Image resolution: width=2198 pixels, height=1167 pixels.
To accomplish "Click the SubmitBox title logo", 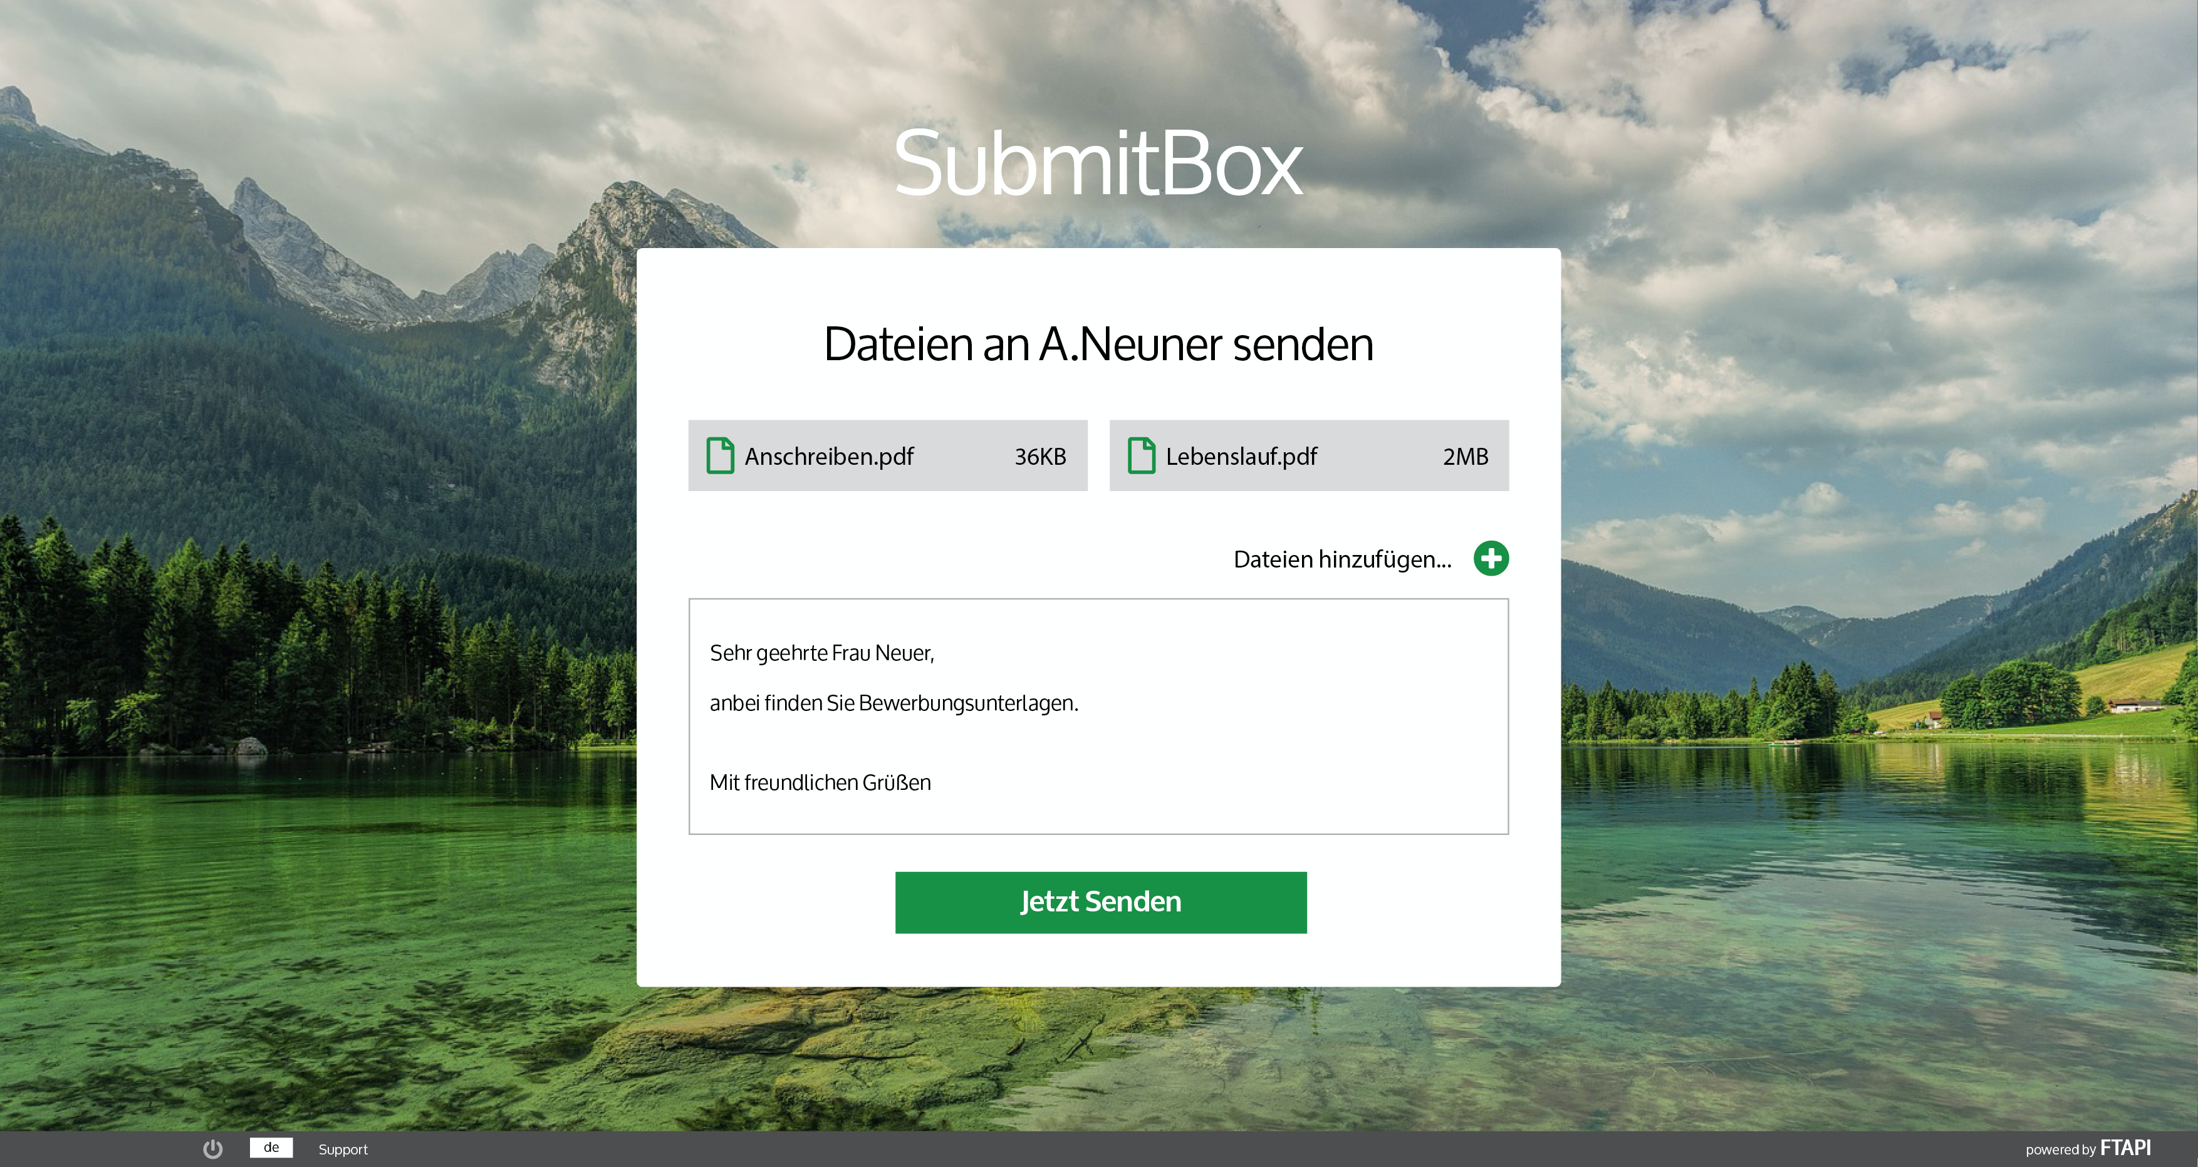I will point(1098,163).
